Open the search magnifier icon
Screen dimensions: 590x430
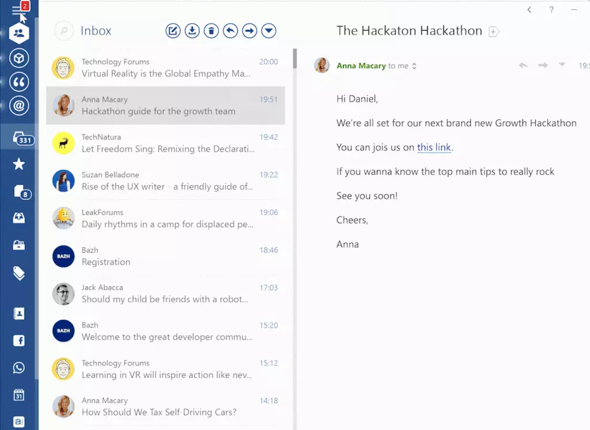63,31
